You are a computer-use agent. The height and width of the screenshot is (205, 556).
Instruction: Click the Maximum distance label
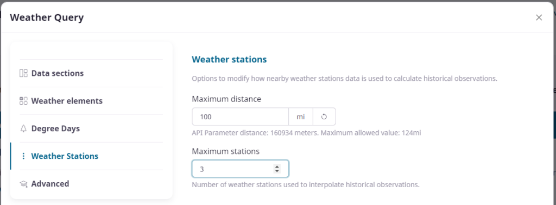click(x=226, y=99)
